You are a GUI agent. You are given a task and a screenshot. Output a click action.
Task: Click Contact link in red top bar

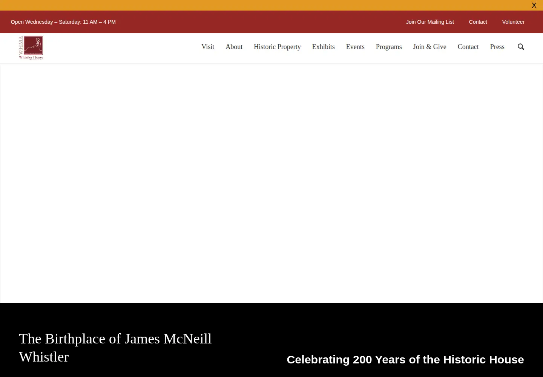tap(478, 22)
